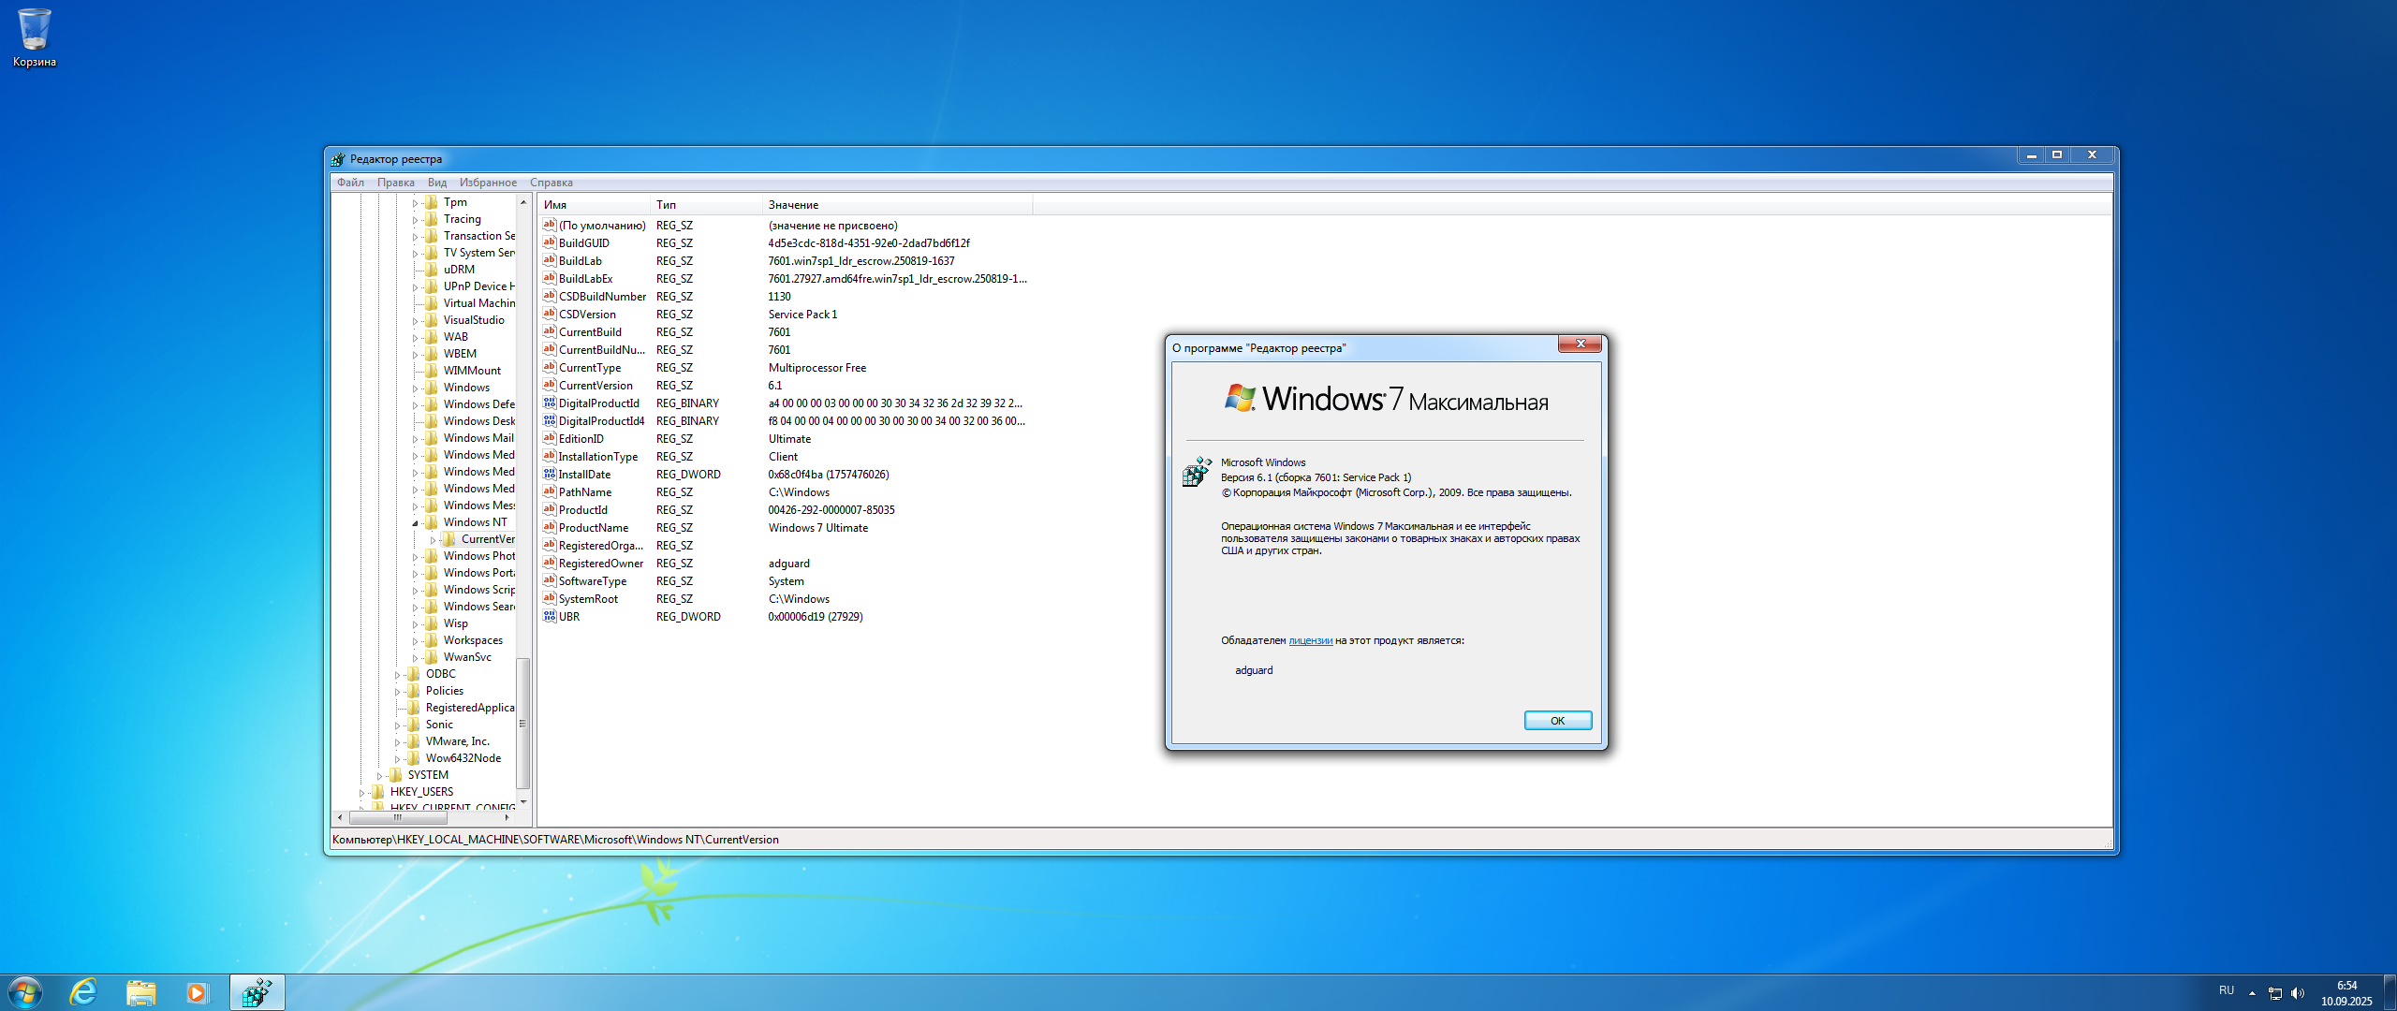Click the InstallDate DWORD icon
The width and height of the screenshot is (2397, 1011).
point(550,474)
